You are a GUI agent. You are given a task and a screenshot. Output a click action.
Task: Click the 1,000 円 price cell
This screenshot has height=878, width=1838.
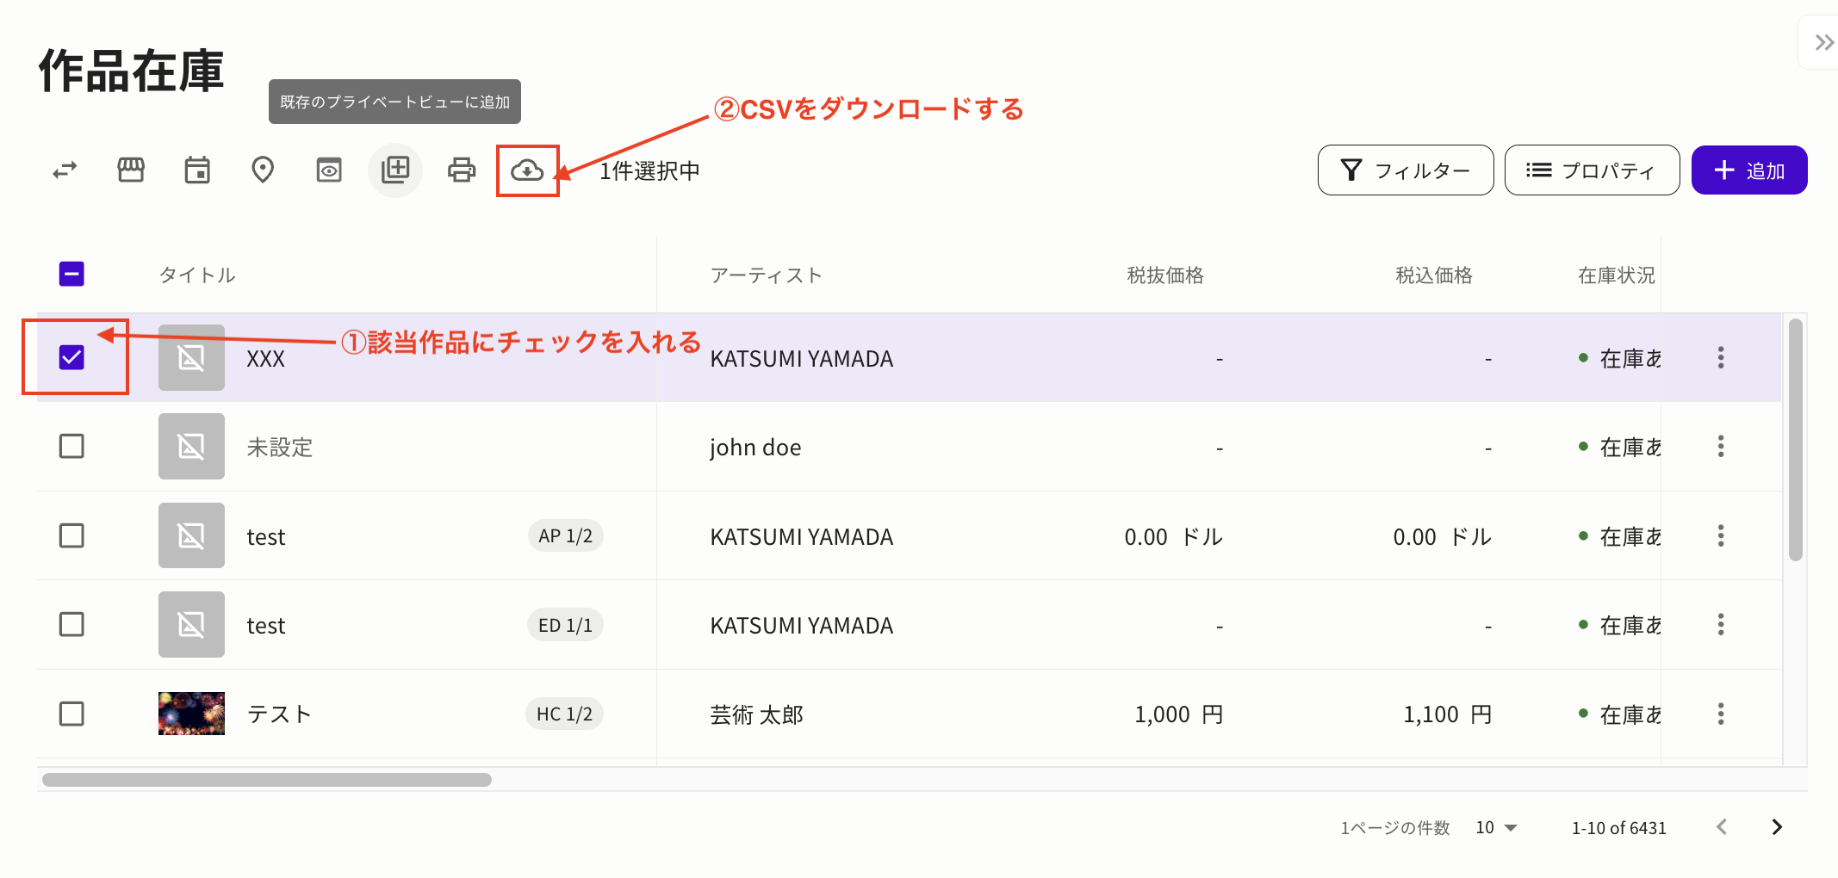pos(1178,714)
